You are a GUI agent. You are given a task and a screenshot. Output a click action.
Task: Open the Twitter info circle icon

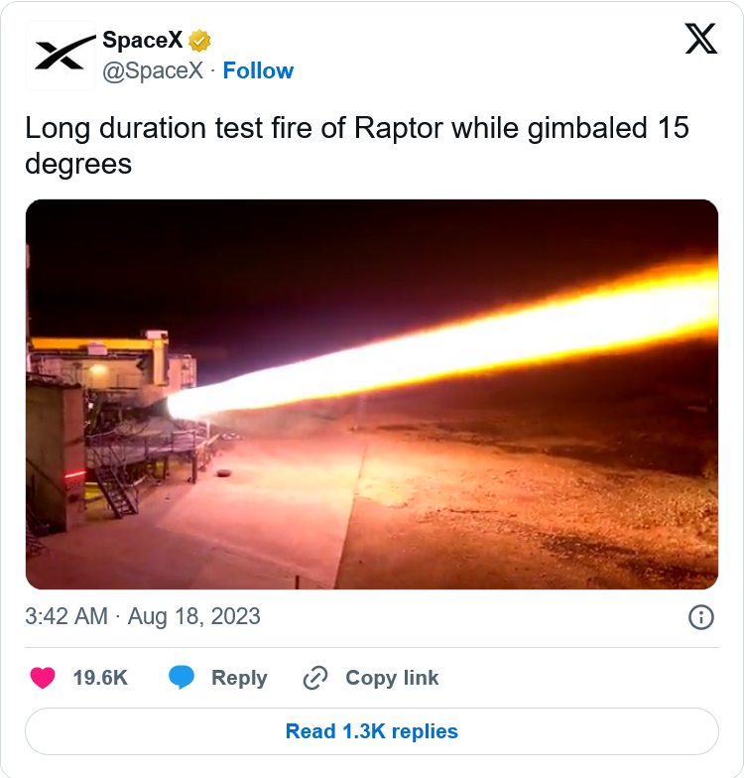(700, 617)
